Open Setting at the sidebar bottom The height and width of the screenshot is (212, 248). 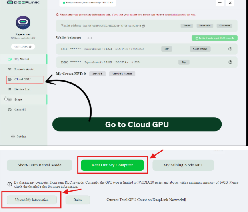[19, 136]
